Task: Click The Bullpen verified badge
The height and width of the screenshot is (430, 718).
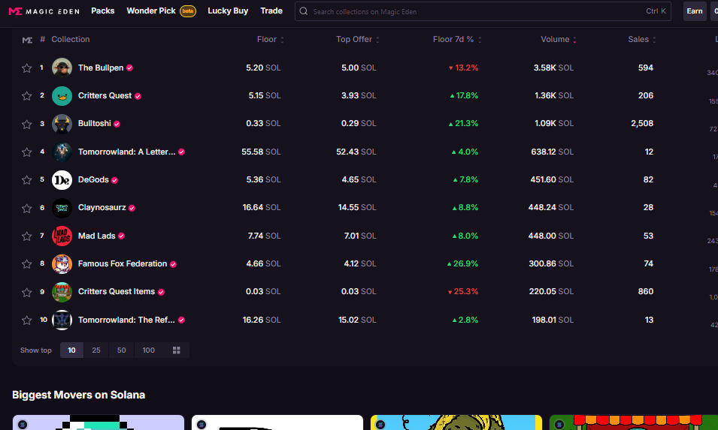Action: pos(130,68)
